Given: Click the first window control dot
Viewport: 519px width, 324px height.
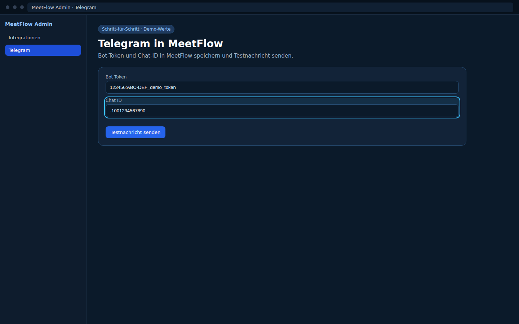Looking at the screenshot, I should (x=8, y=7).
